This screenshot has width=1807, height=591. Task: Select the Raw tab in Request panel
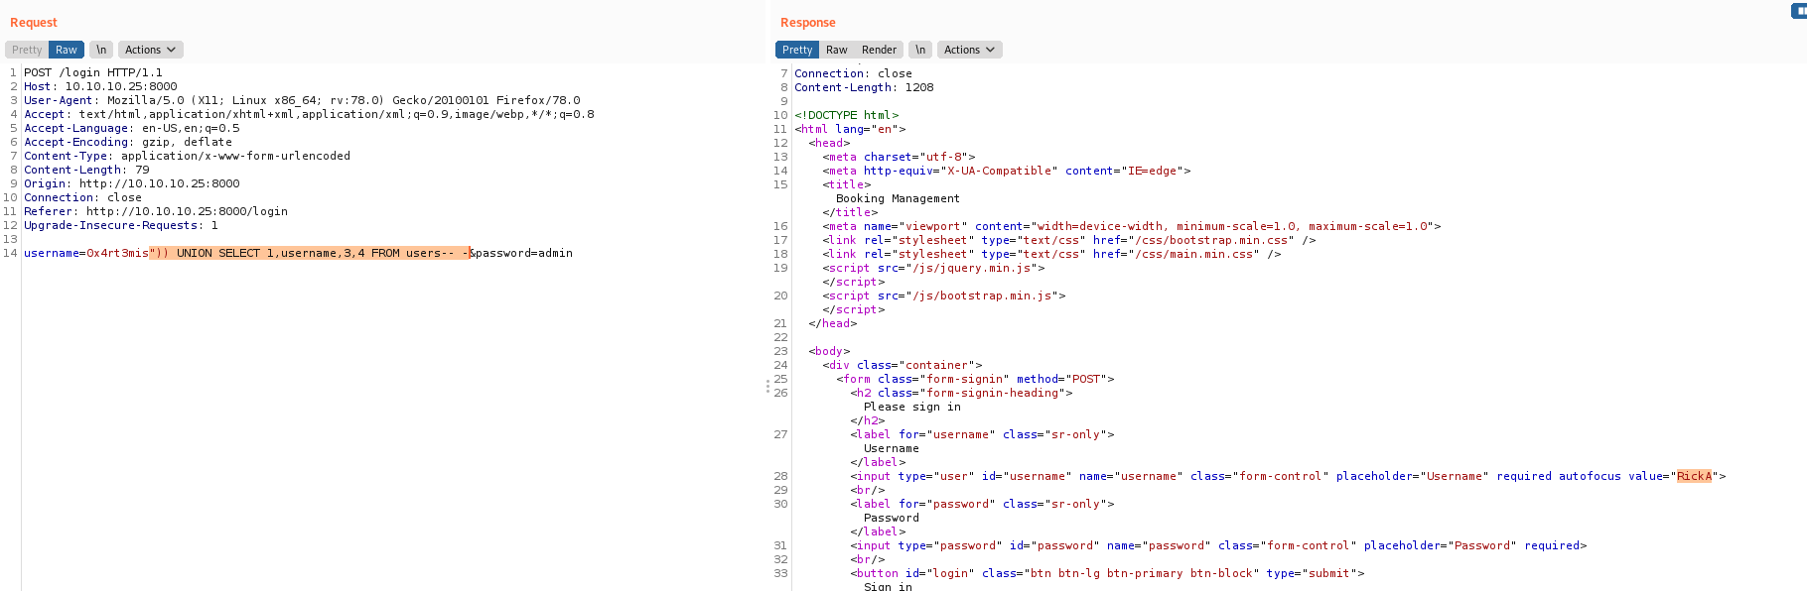point(67,50)
